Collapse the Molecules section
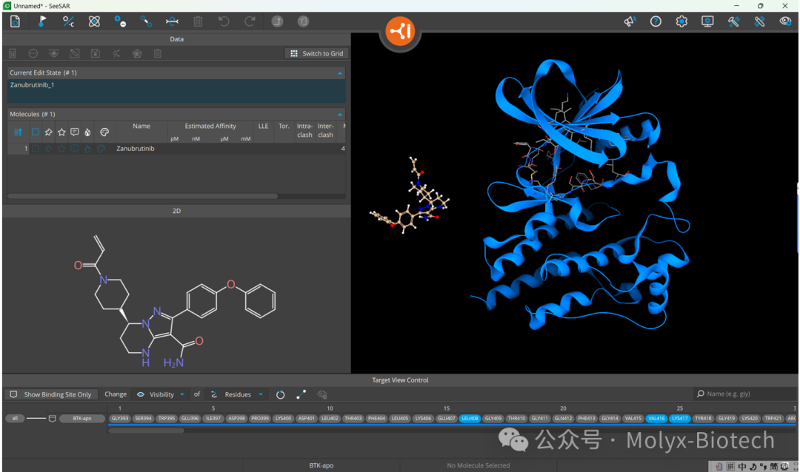 [x=340, y=114]
